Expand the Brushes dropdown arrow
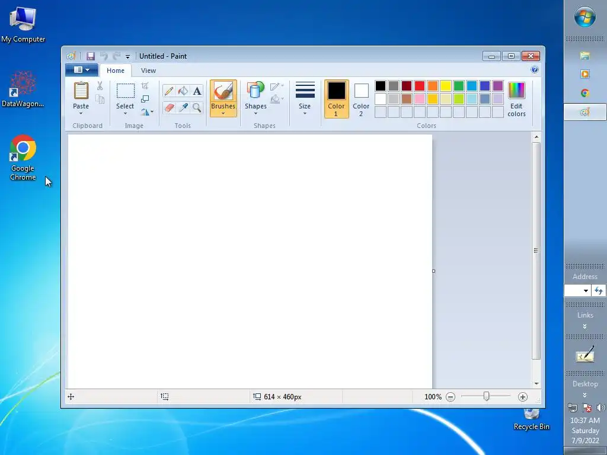607x455 pixels. [223, 113]
